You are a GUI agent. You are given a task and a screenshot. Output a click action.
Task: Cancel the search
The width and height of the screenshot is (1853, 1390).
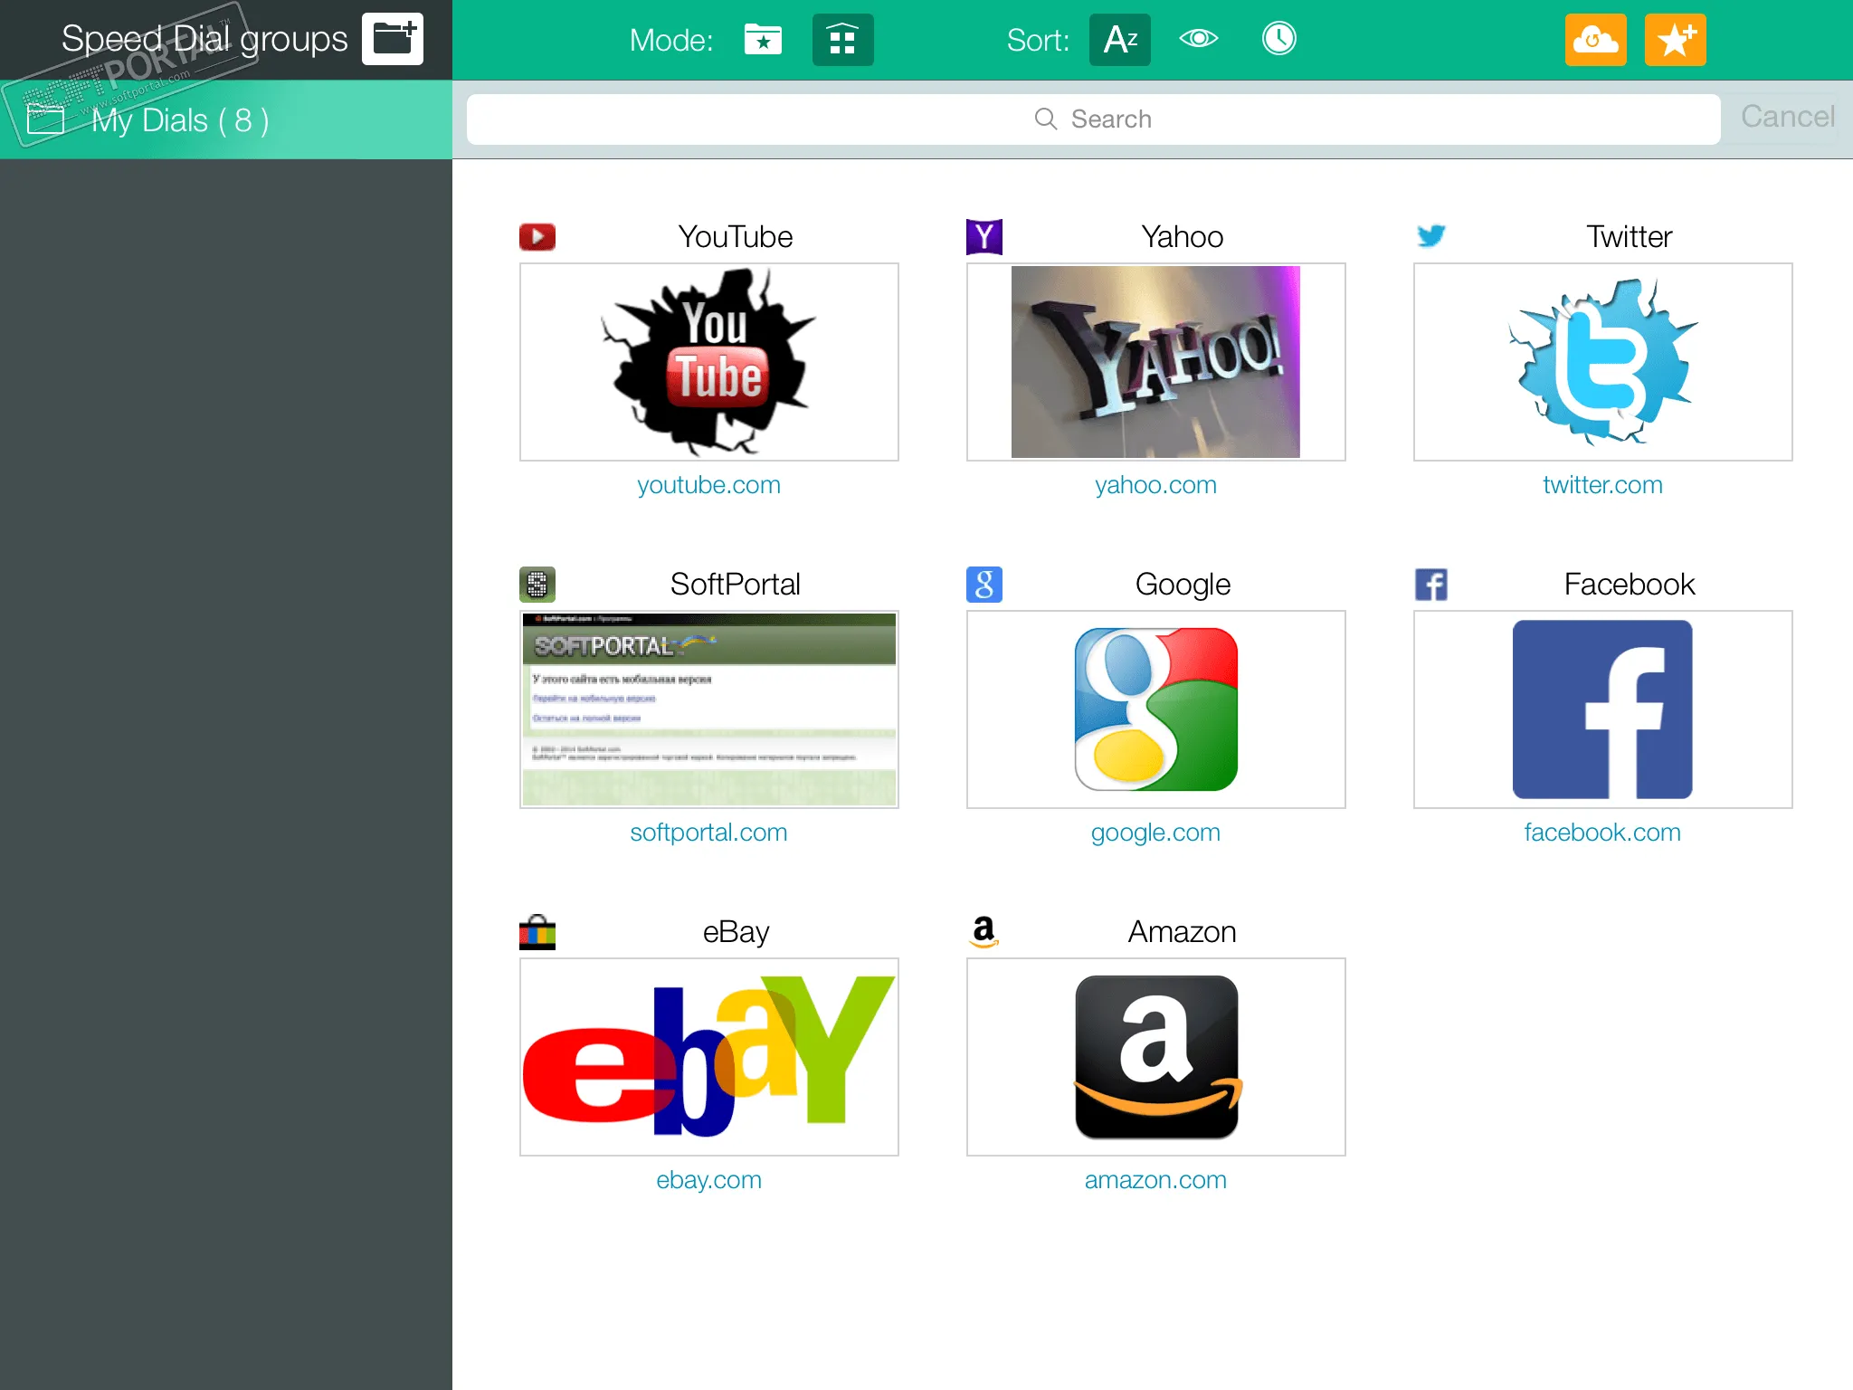1788,117
